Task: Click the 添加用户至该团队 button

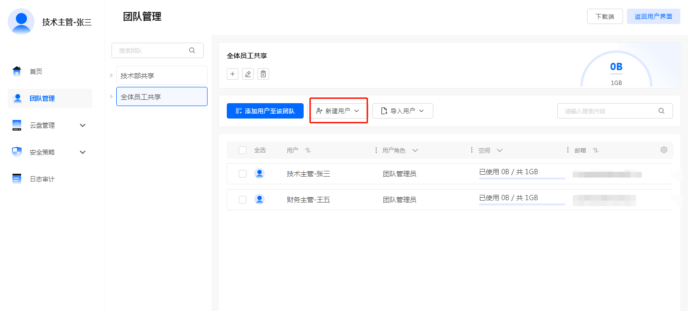Action: [x=265, y=111]
